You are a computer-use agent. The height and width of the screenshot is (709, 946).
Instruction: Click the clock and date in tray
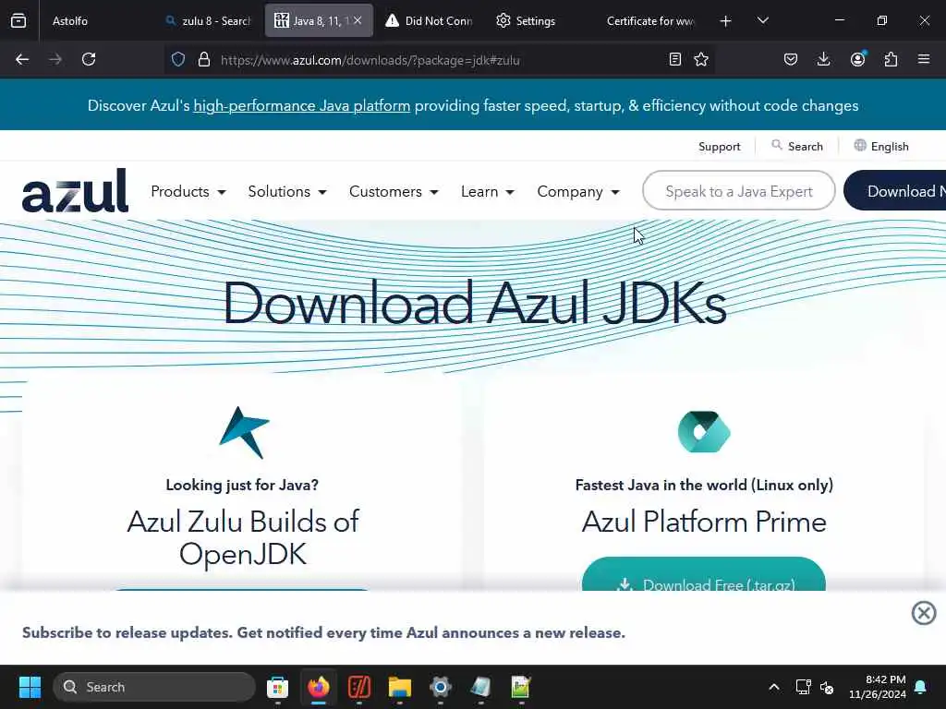point(878,687)
